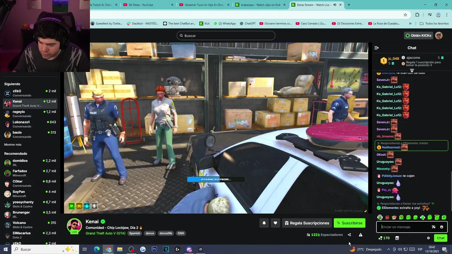Viewport: 452px width, 254px height.
Task: Open recommended channel domidios
Action: [30, 163]
